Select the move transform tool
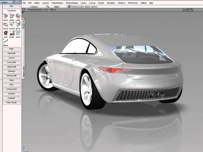Image resolution: width=203 pixels, height=152 pixels. pyautogui.click(x=5, y=17)
